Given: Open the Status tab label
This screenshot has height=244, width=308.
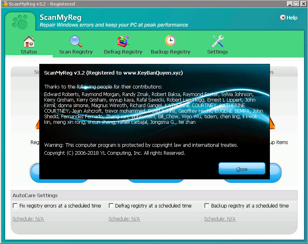Looking at the screenshot, I should tap(29, 52).
